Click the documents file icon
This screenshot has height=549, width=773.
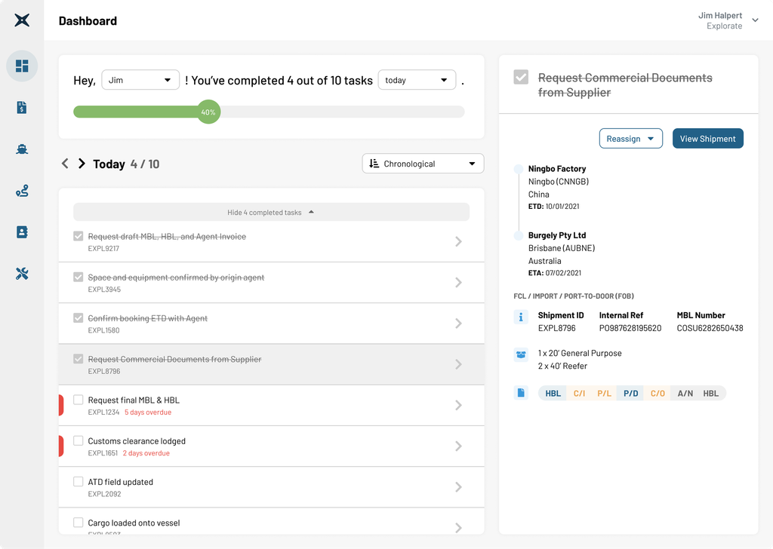pos(521,393)
